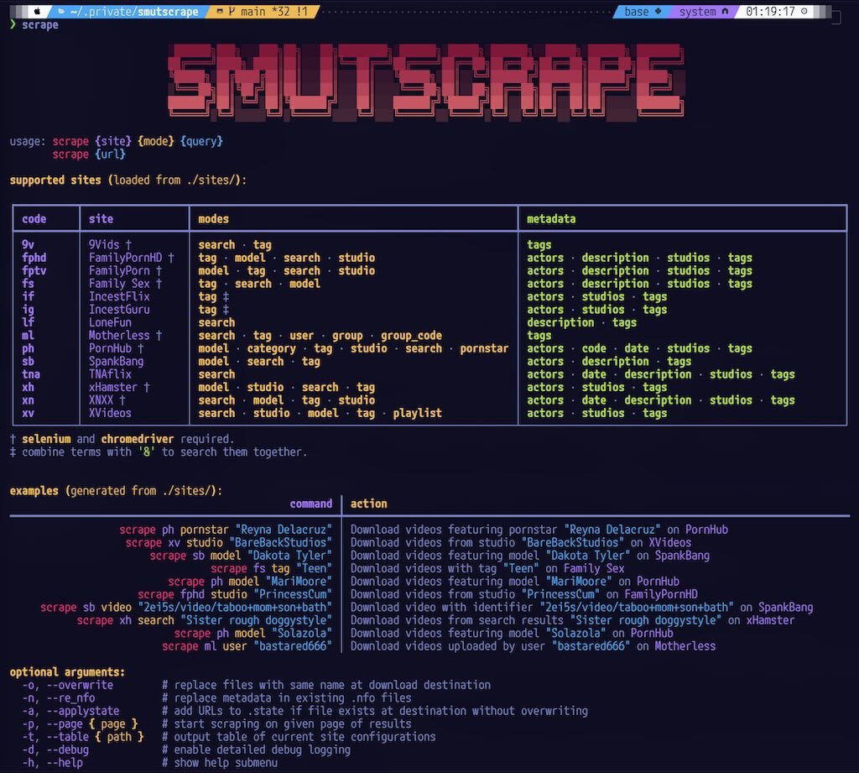Click the '&' symbol in the footnote
Image resolution: width=859 pixels, height=773 pixels.
[146, 452]
